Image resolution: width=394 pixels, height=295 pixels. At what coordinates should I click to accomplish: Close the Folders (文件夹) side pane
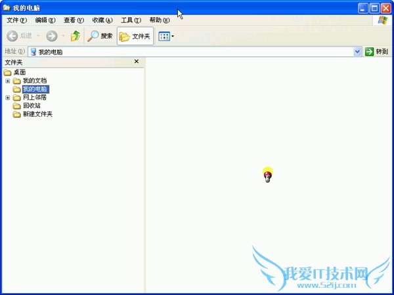pyautogui.click(x=137, y=62)
